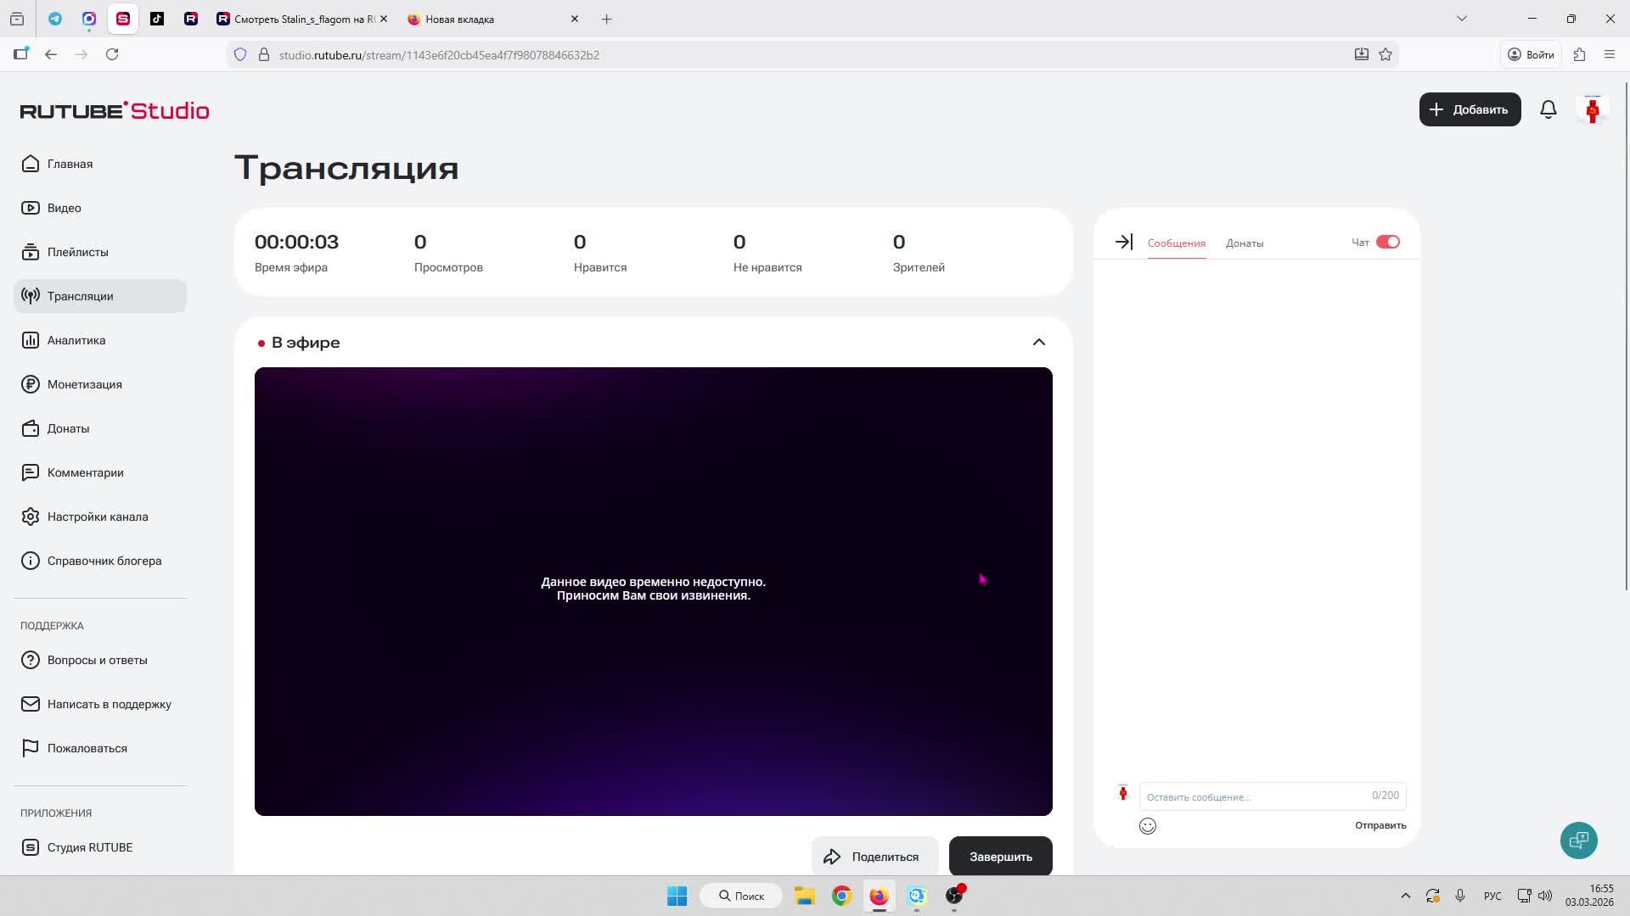Turn off the Чат toggle
The width and height of the screenshot is (1630, 916).
(1387, 243)
